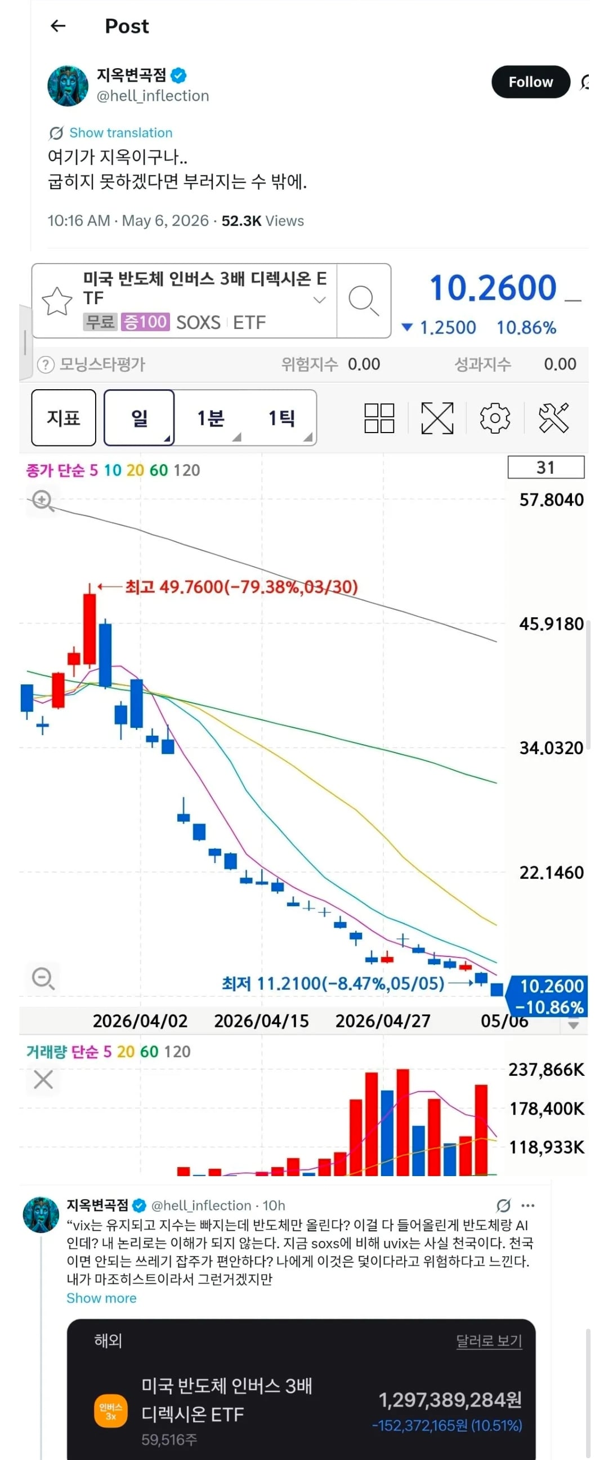
Task: Click the Show translation link
Action: pyautogui.click(x=120, y=132)
